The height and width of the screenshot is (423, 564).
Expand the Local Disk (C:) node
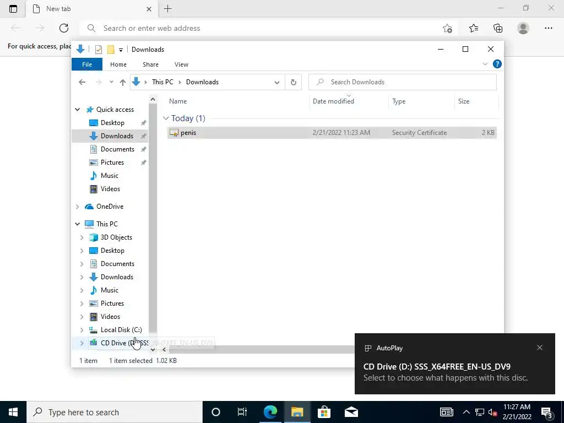tap(82, 330)
